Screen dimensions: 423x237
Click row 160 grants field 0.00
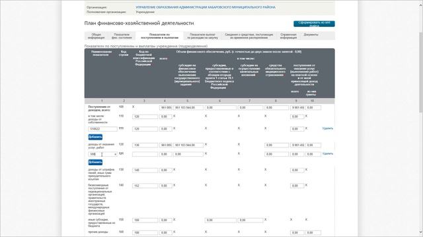click(x=313, y=232)
